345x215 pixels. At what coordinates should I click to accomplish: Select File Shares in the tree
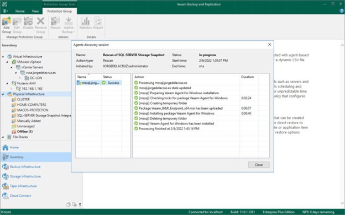point(20,137)
